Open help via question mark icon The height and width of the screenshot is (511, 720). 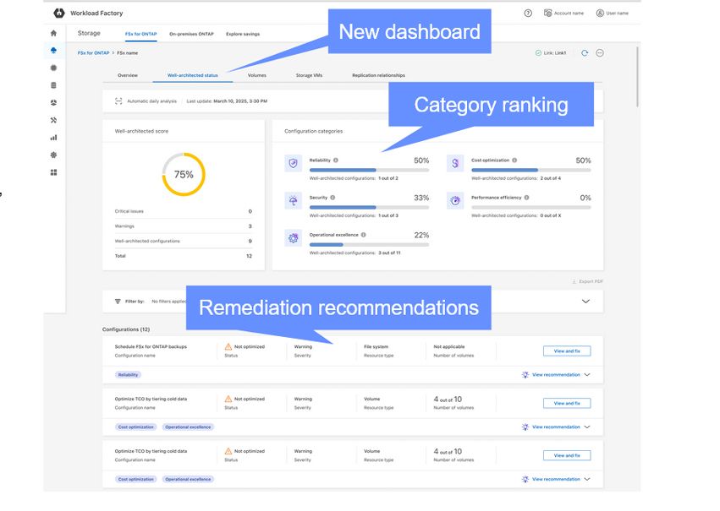528,13
